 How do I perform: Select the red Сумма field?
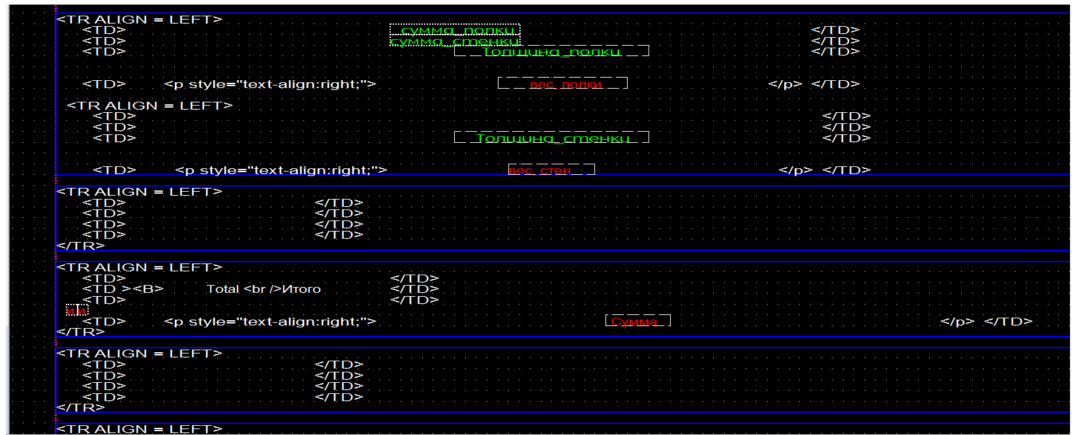(x=637, y=322)
